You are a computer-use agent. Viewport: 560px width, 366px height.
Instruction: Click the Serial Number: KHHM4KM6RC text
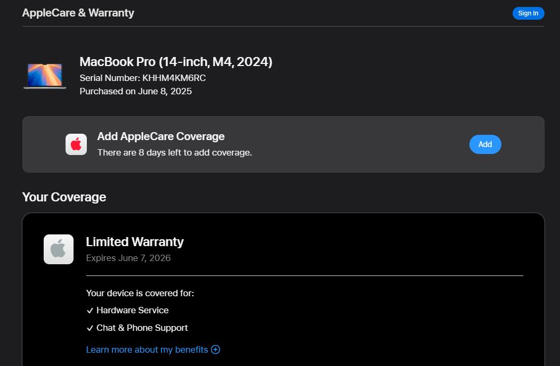[x=142, y=78]
